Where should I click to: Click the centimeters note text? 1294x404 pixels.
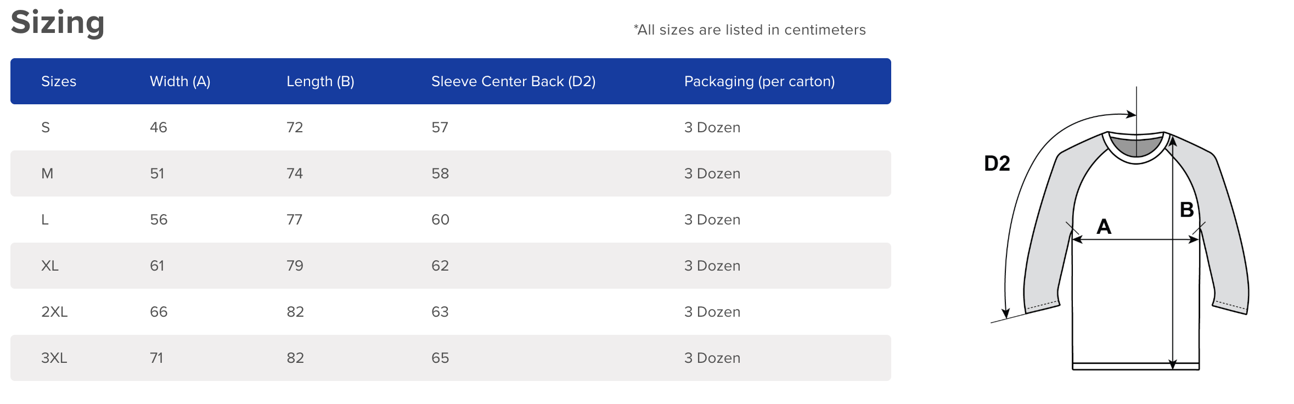(750, 30)
